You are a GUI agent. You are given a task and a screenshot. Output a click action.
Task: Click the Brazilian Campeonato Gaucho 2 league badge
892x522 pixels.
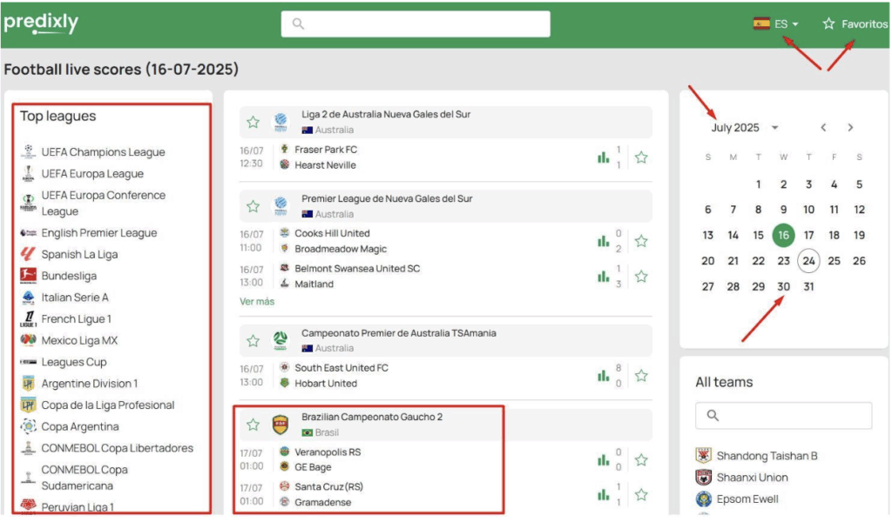280,425
